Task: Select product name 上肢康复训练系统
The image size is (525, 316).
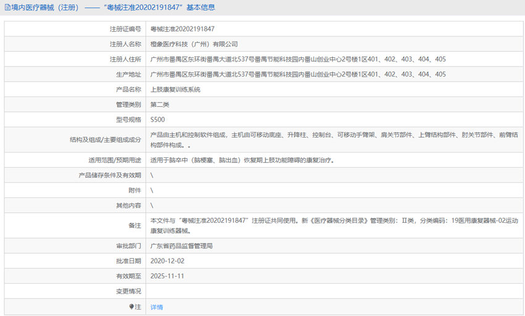Action: pos(175,89)
